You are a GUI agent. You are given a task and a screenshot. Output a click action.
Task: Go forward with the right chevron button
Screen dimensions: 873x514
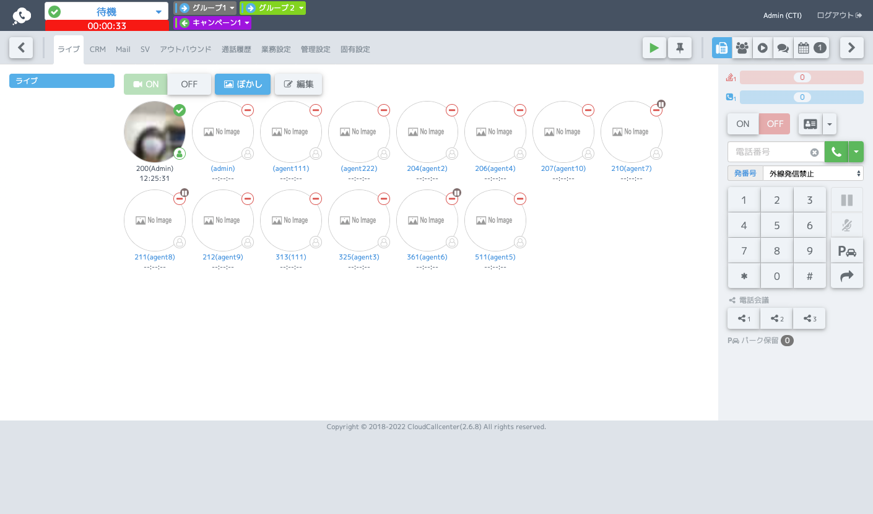pos(852,47)
